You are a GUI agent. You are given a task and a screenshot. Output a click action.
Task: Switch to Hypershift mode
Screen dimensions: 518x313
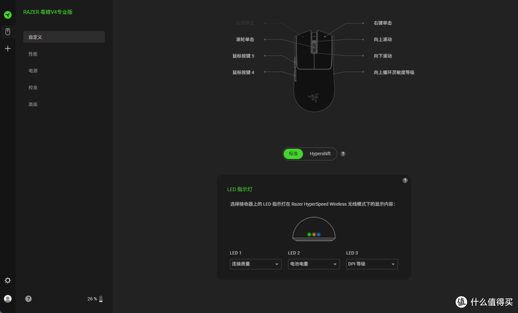click(x=320, y=154)
